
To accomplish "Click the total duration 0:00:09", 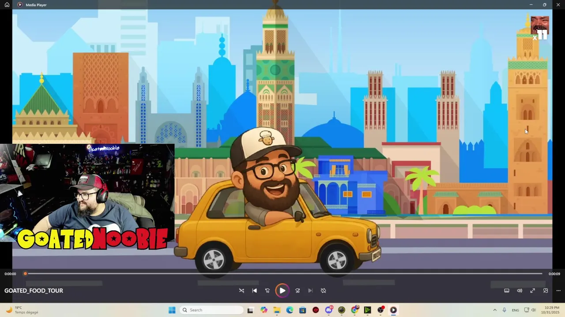I will click(554, 274).
